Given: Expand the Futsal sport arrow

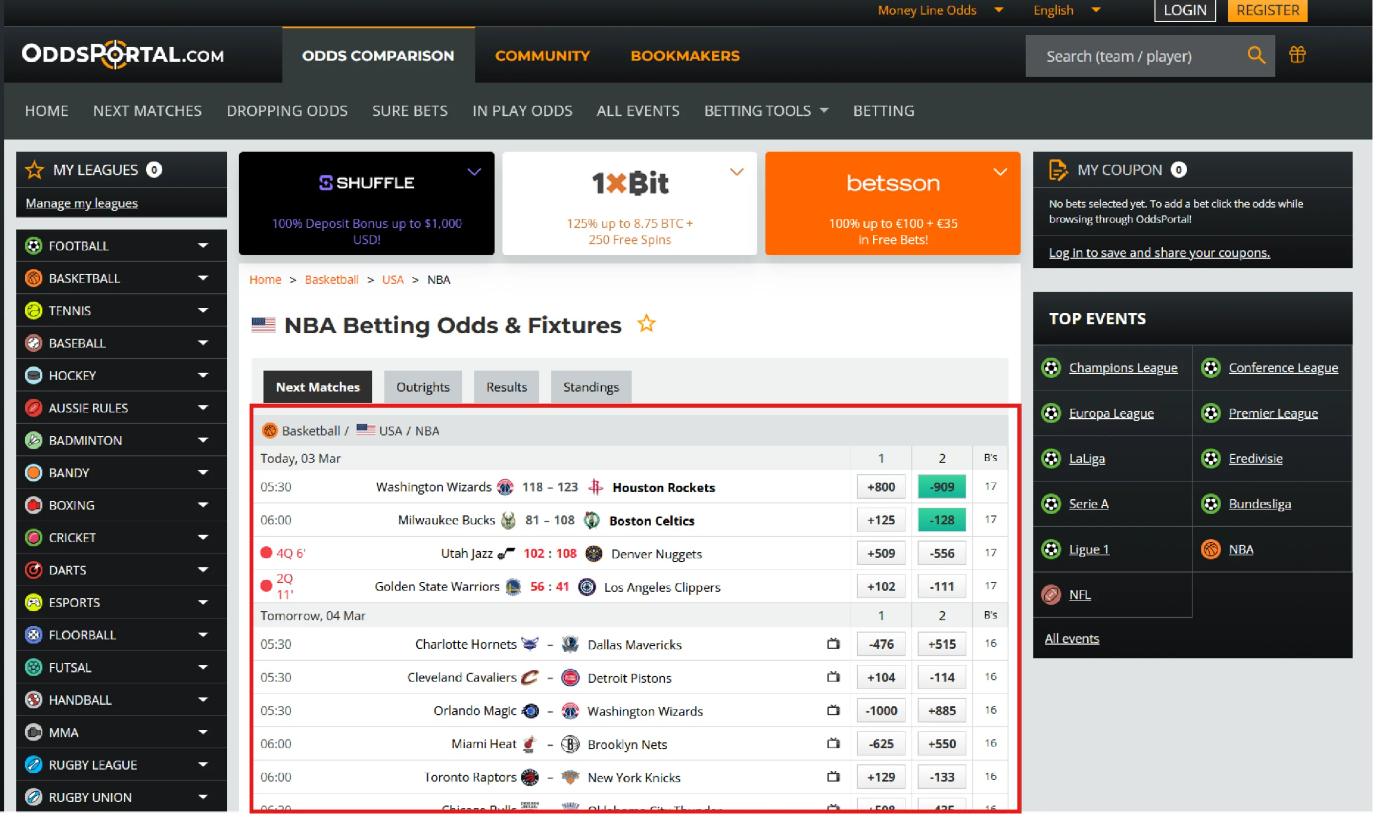Looking at the screenshot, I should point(203,667).
